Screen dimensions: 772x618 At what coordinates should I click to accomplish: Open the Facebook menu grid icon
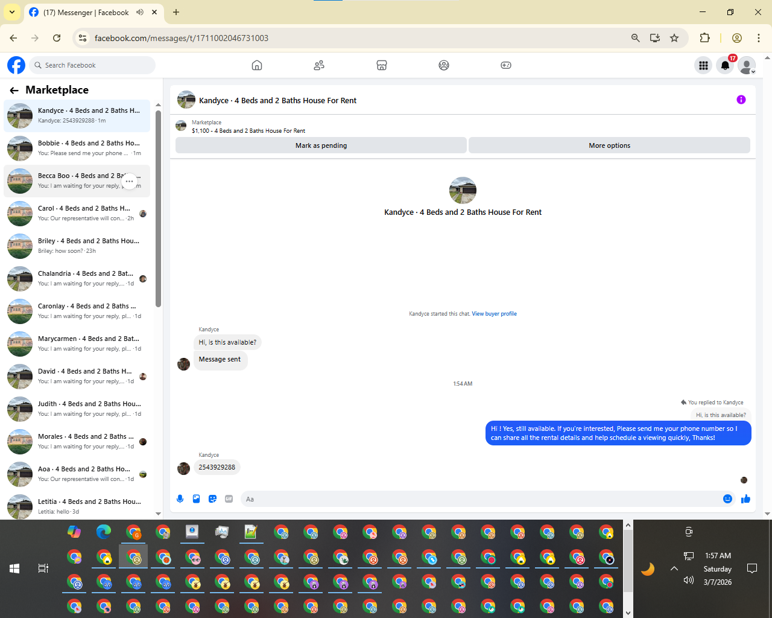click(x=703, y=65)
